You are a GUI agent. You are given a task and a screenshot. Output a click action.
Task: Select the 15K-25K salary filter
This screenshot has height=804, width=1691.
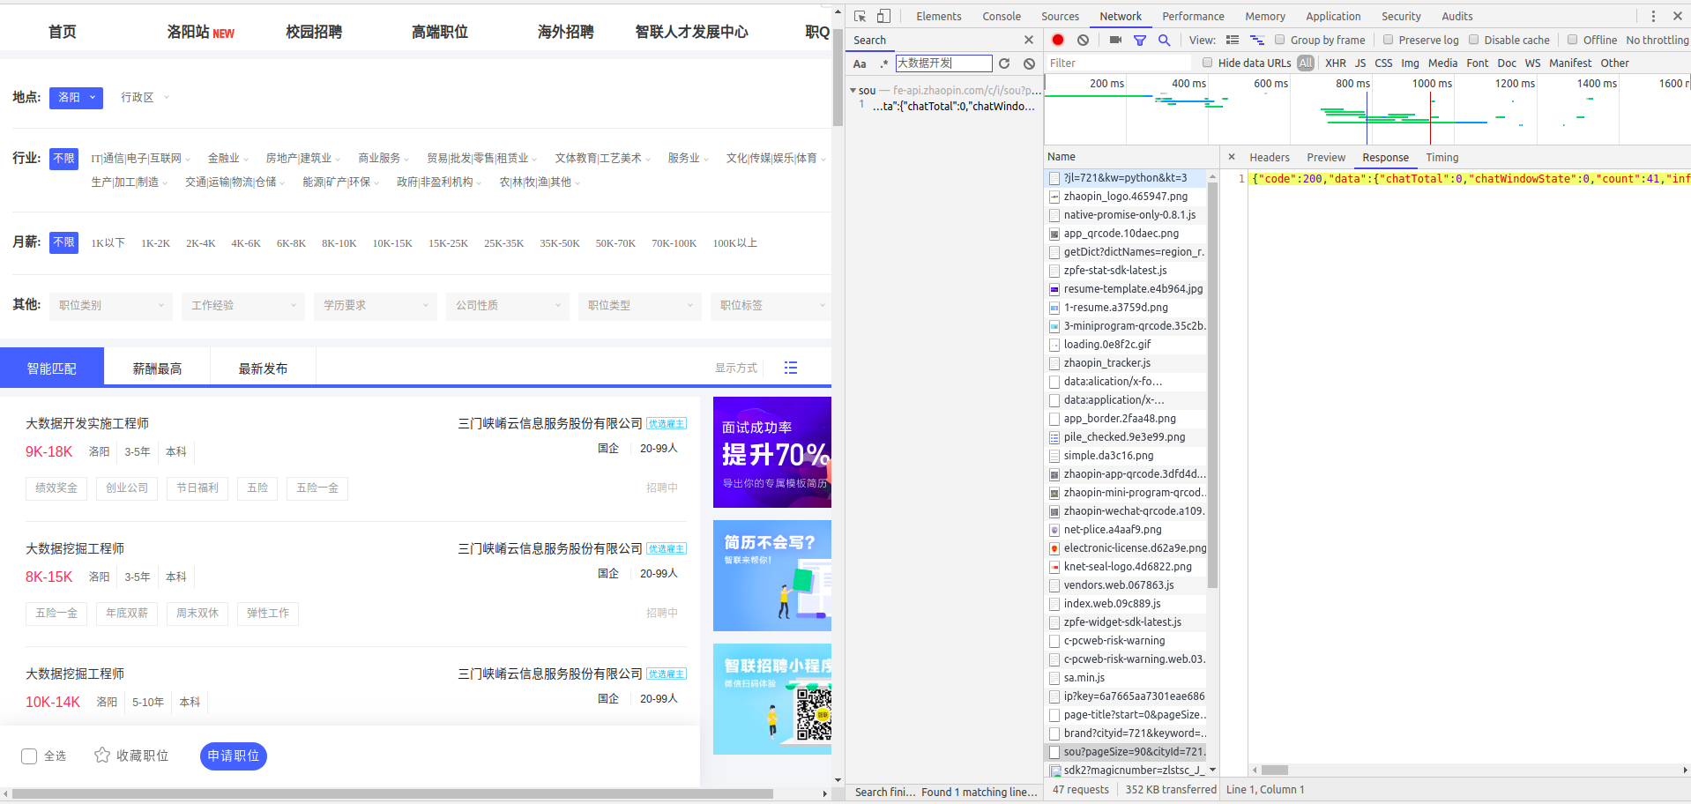448,243
